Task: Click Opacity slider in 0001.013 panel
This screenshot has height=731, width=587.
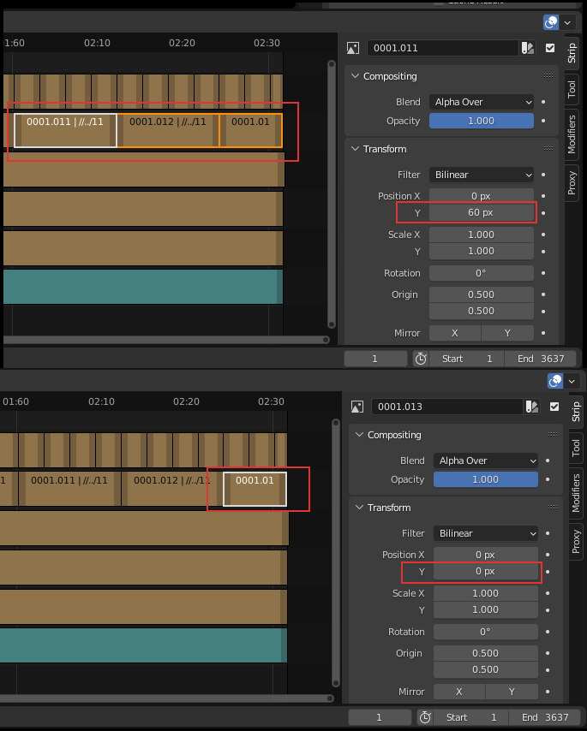Action: 485,479
